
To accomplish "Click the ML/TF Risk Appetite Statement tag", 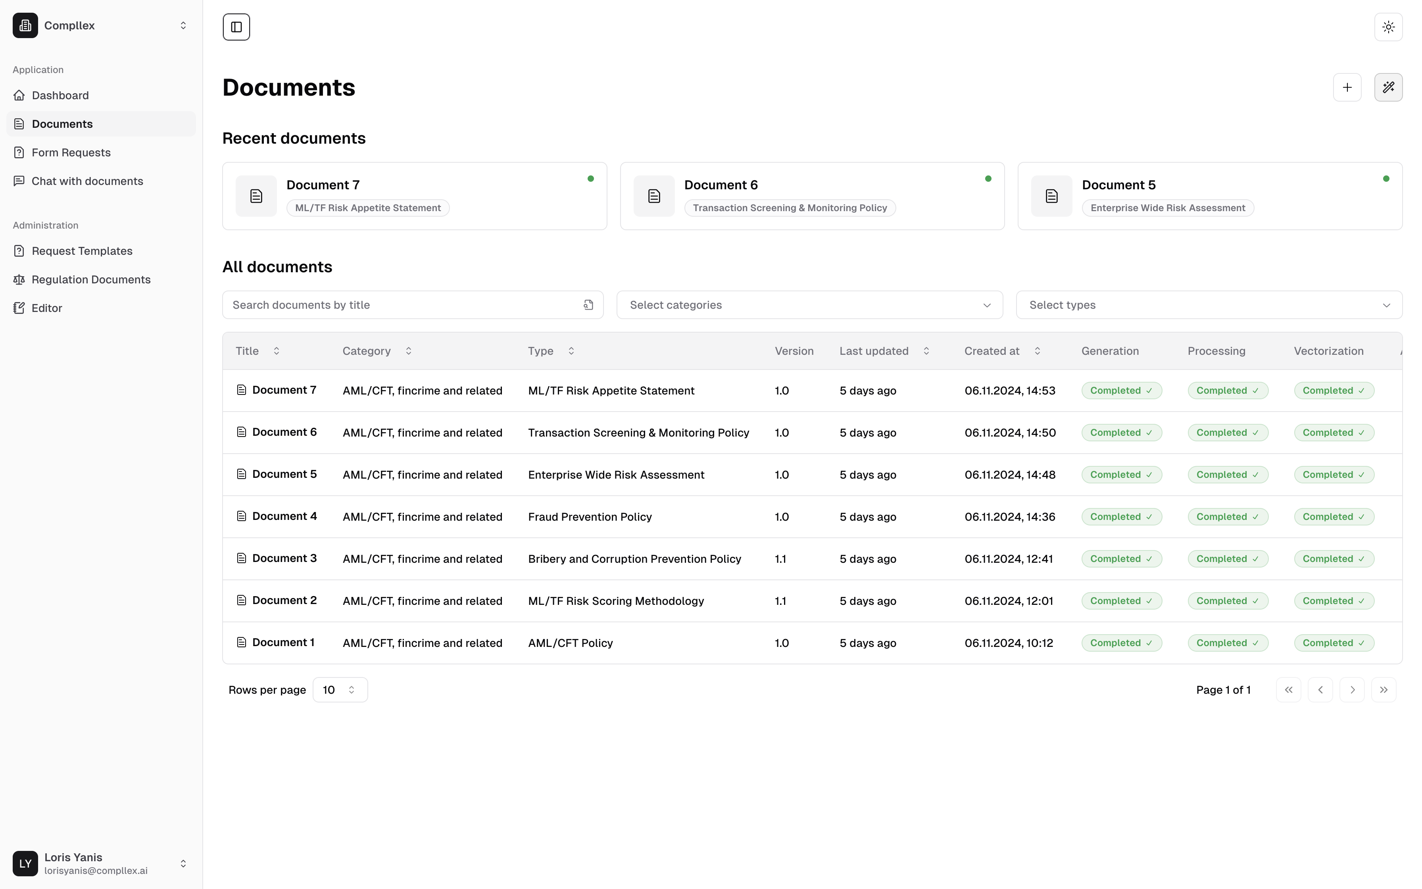I will tap(368, 208).
